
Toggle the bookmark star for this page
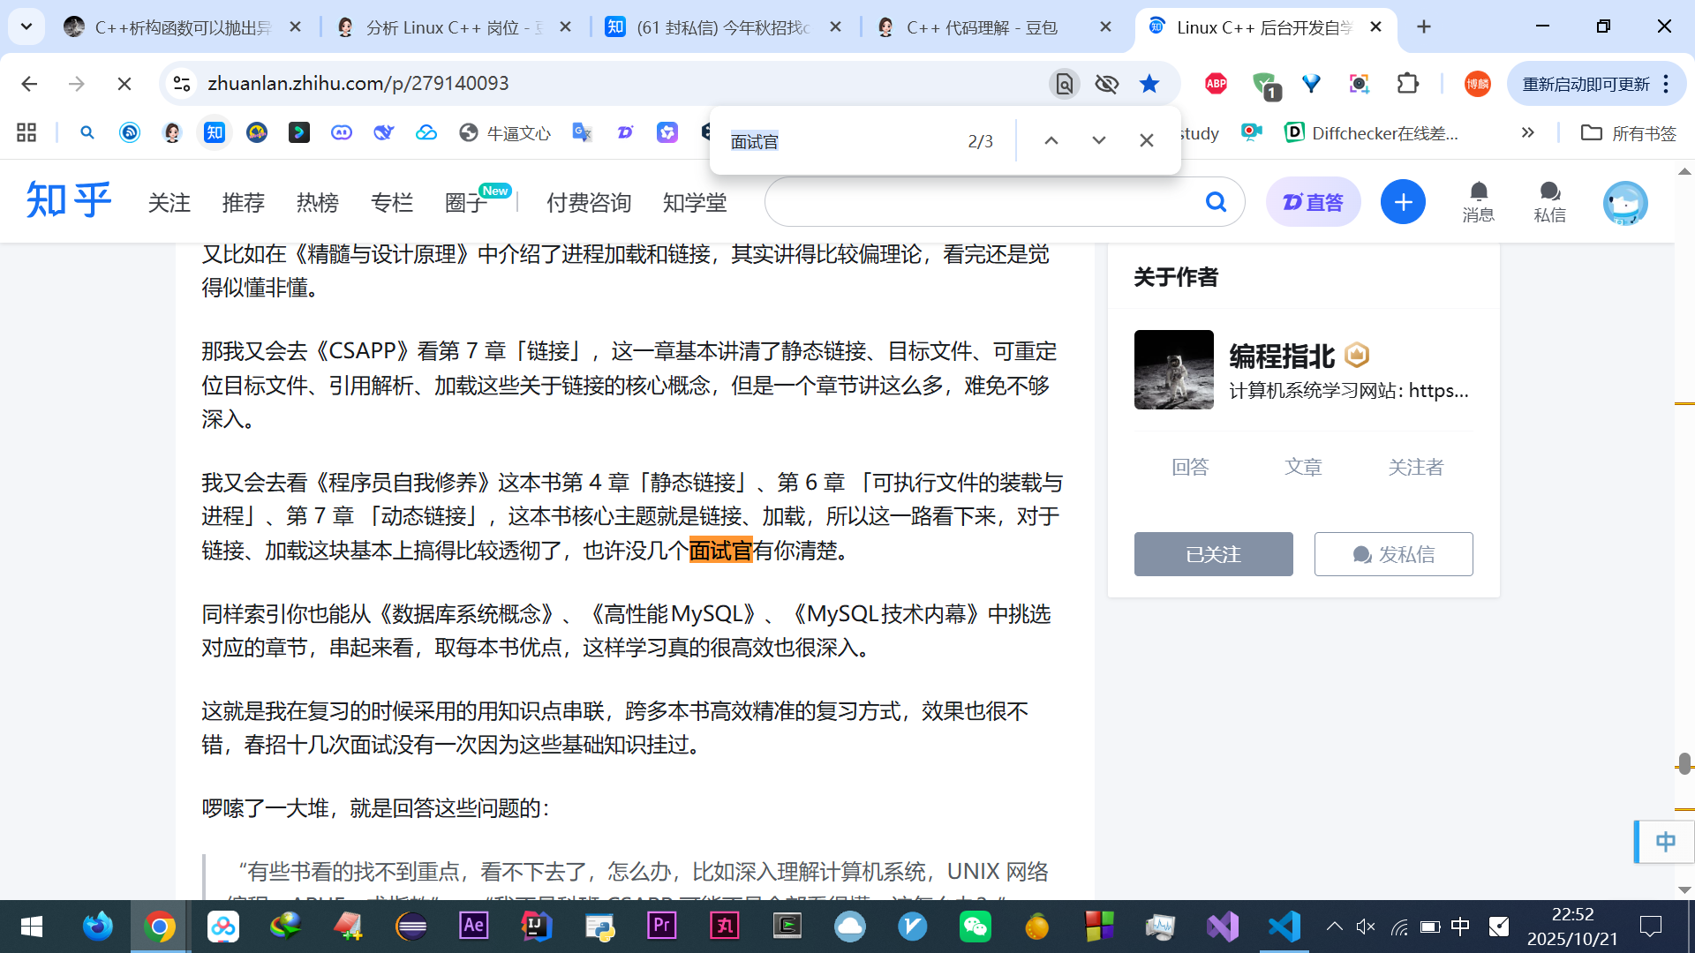pyautogui.click(x=1149, y=84)
